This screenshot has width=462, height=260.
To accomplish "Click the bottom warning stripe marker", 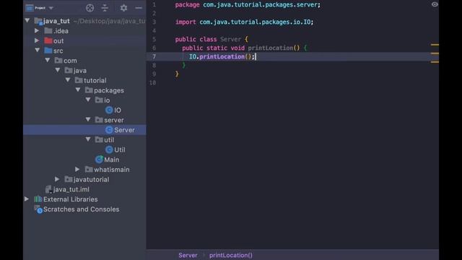I will (435, 62).
